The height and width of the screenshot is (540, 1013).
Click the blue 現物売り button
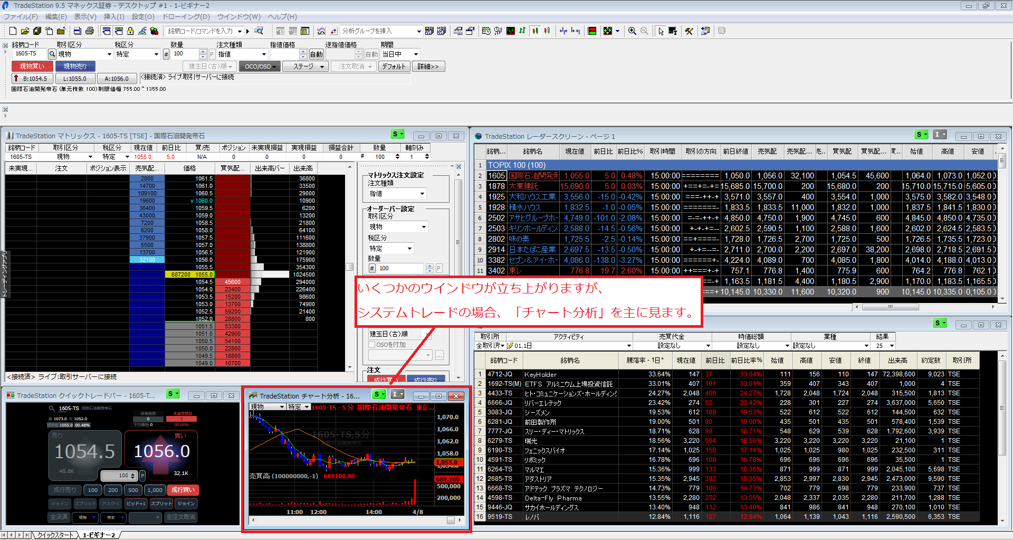coord(75,67)
